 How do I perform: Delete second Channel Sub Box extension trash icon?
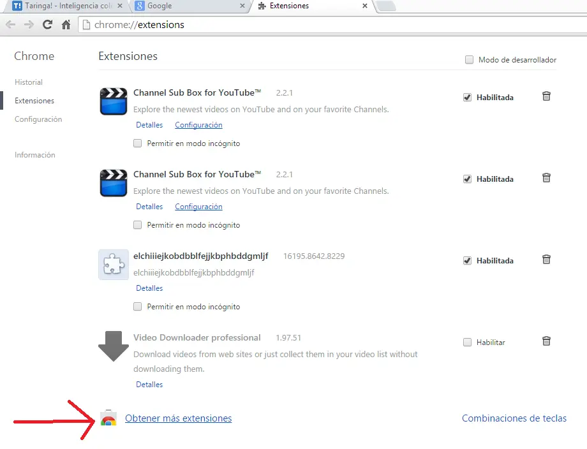pyautogui.click(x=546, y=178)
